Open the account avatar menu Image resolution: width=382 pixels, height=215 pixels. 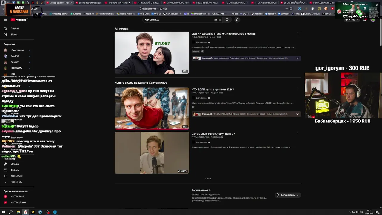pos(373,20)
